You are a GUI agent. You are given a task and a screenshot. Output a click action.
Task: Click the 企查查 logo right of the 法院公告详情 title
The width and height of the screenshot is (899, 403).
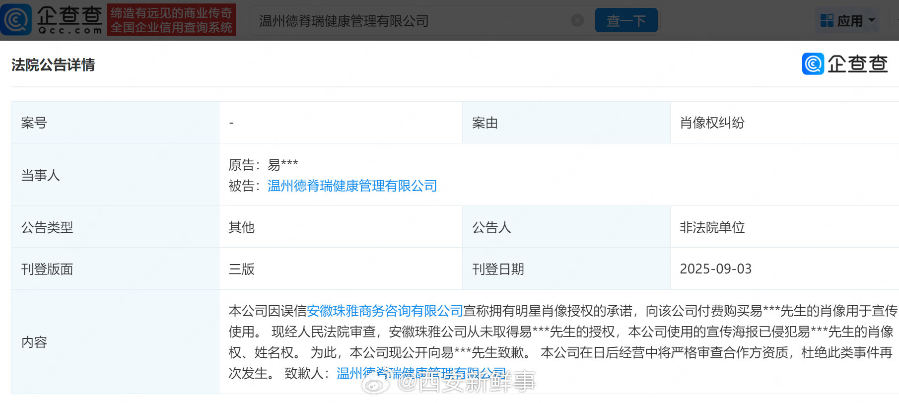pyautogui.click(x=845, y=64)
